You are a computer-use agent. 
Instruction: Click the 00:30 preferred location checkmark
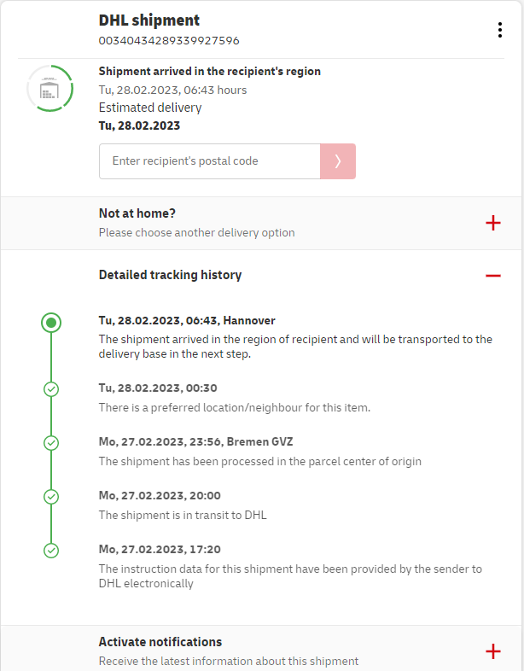coord(51,389)
